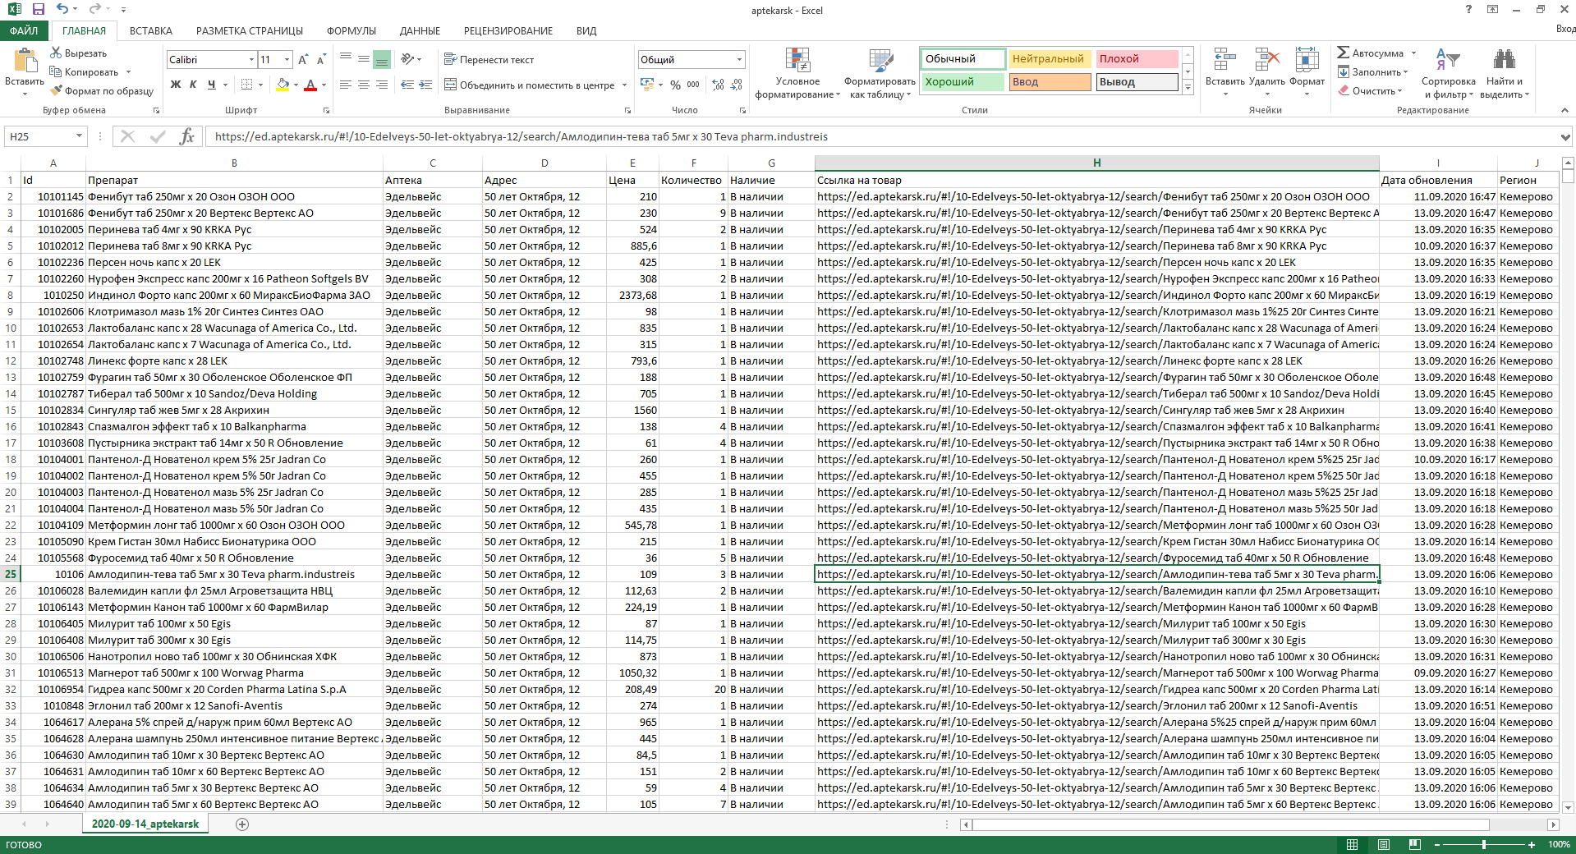1576x854 pixels.
Task: Open font group dialog launcher
Action: (327, 110)
